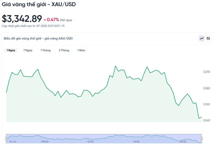This screenshot has height=145, width=214.
Task: Switch to line chart view icon
Action: (x=202, y=38)
